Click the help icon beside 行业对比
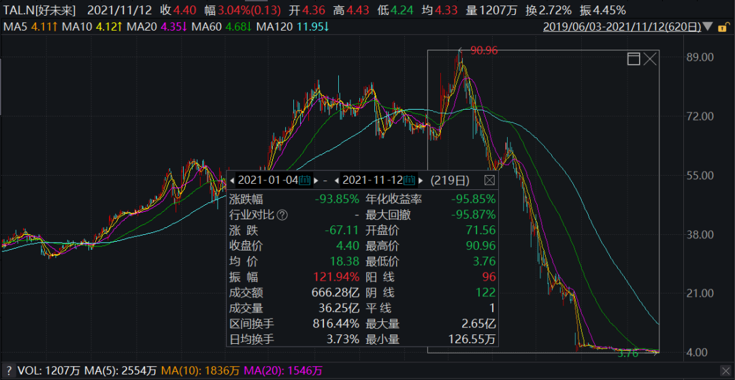735x380 pixels. [282, 215]
